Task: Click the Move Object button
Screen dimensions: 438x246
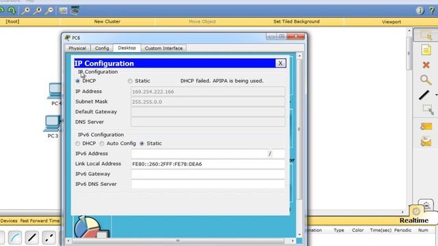Action: pos(203,21)
